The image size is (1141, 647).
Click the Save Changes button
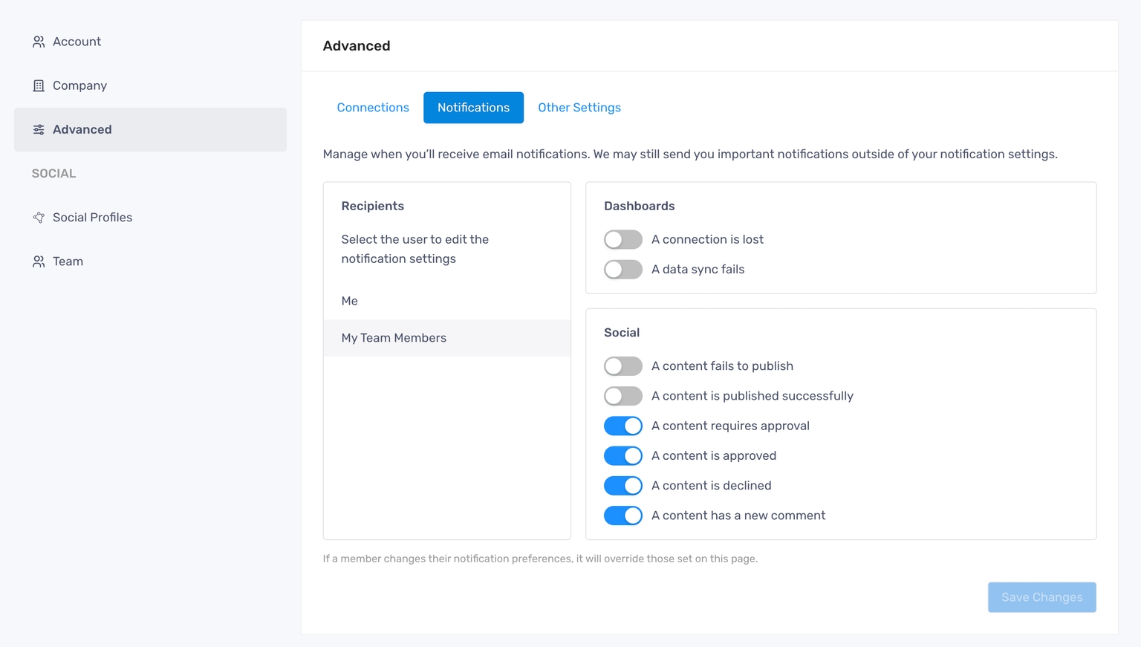1041,597
